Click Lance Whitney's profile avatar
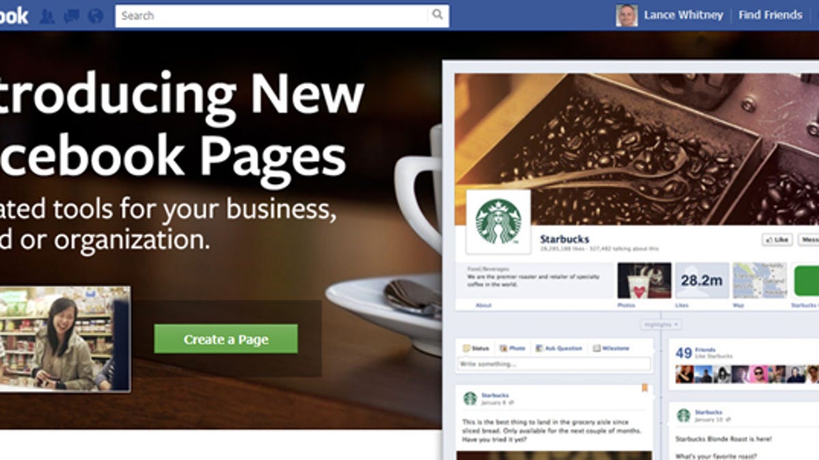The image size is (819, 460). tap(627, 15)
